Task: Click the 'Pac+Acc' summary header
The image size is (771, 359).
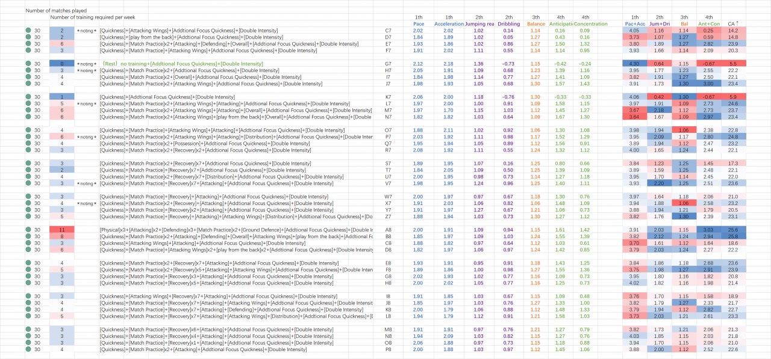Action: [x=635, y=23]
